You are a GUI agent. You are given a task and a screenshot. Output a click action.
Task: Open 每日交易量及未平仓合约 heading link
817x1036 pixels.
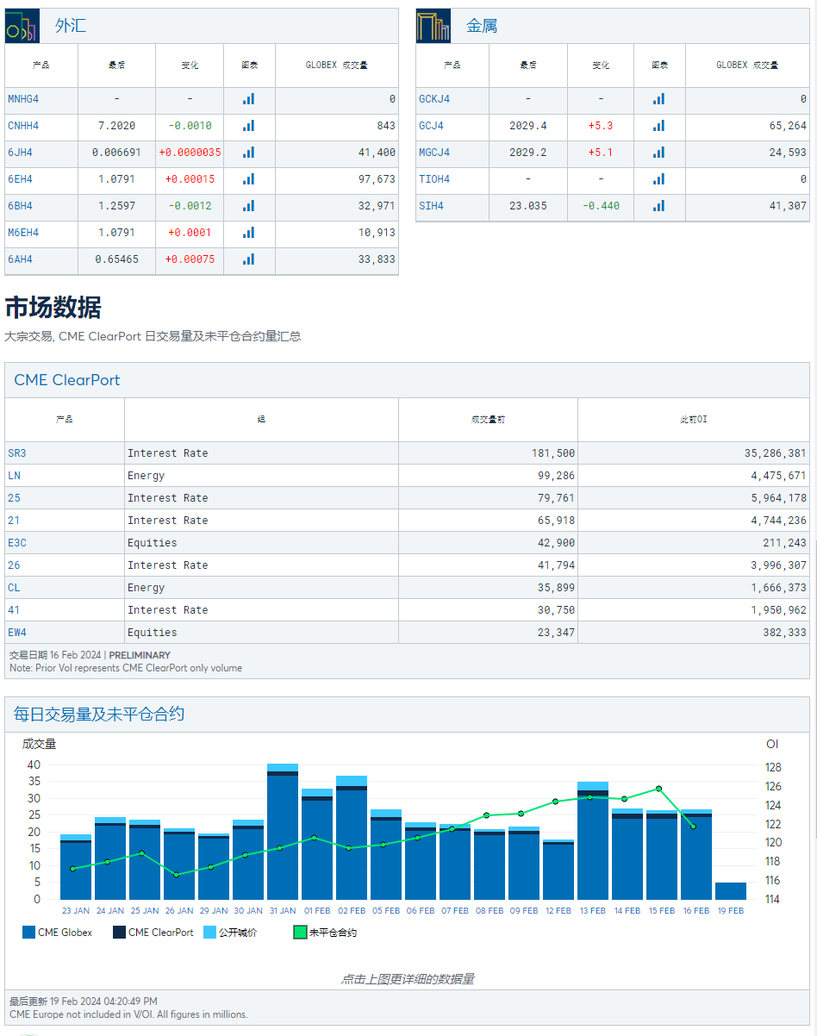point(99,715)
